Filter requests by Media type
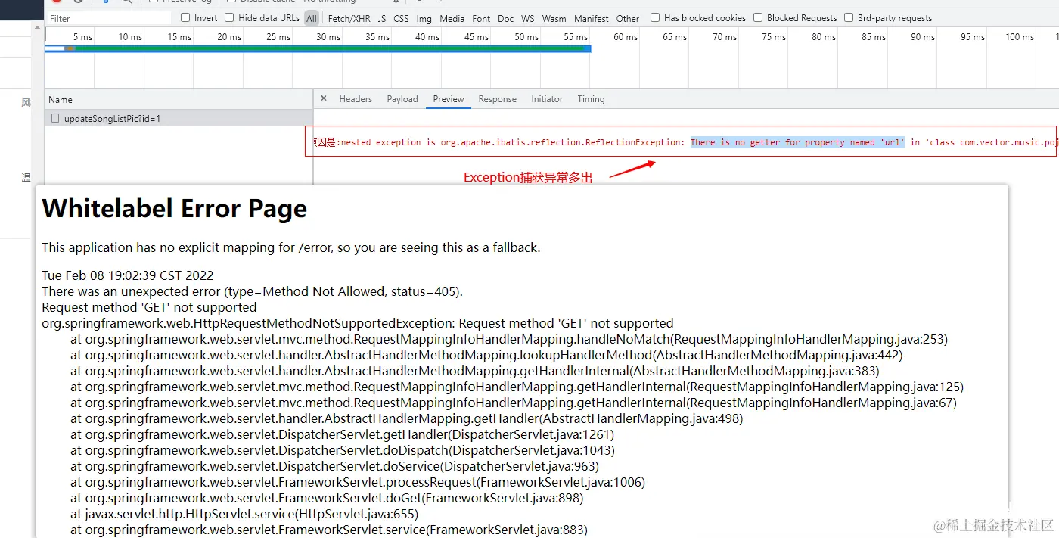Screen dimensions: 1059x538 (452, 18)
